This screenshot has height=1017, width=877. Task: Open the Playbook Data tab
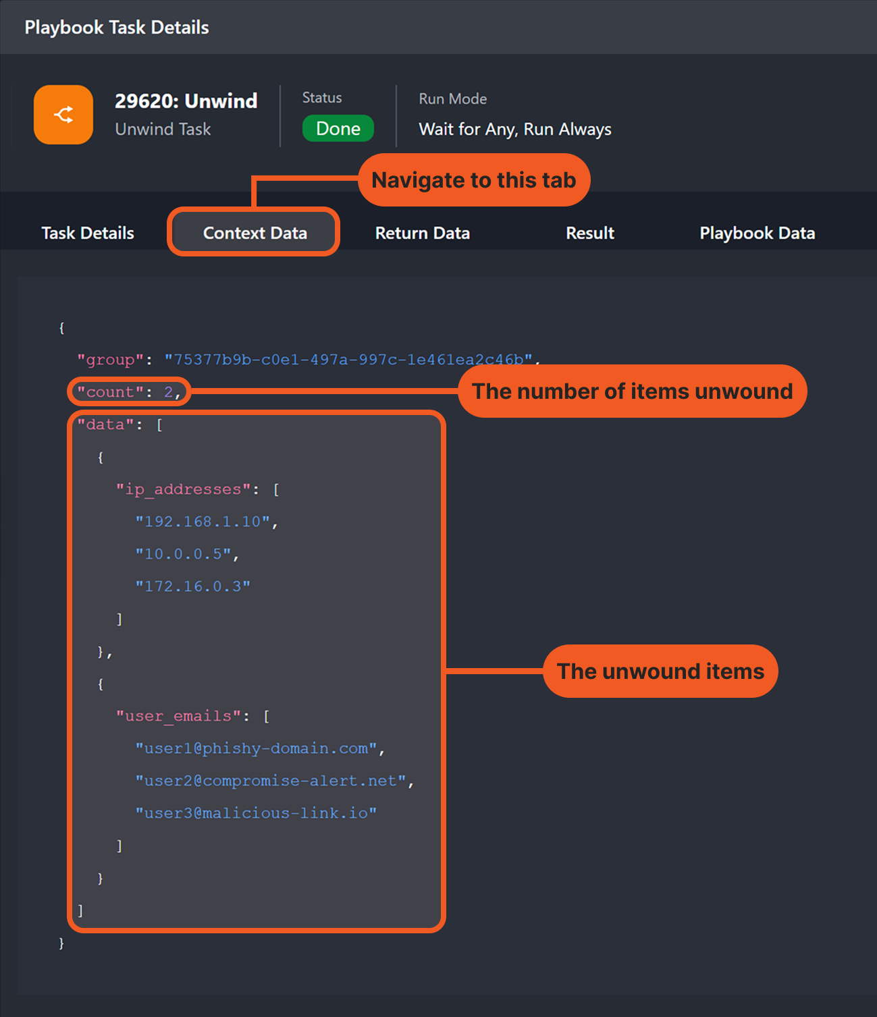[x=757, y=233]
